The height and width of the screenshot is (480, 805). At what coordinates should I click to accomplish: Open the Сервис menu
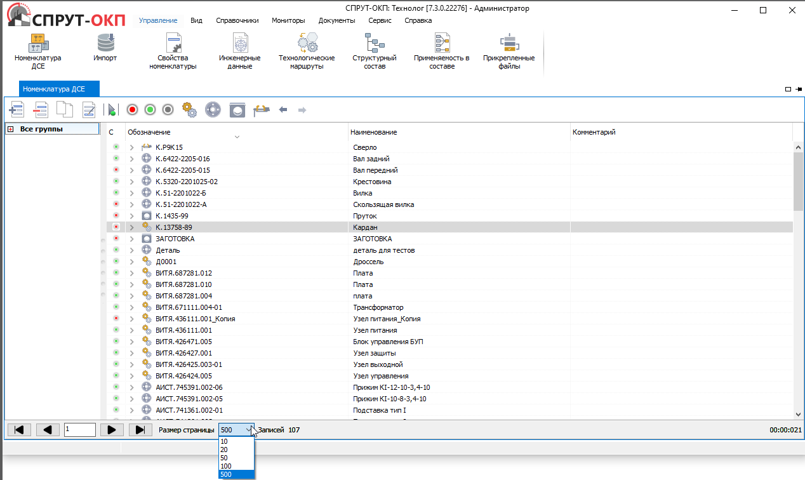380,20
